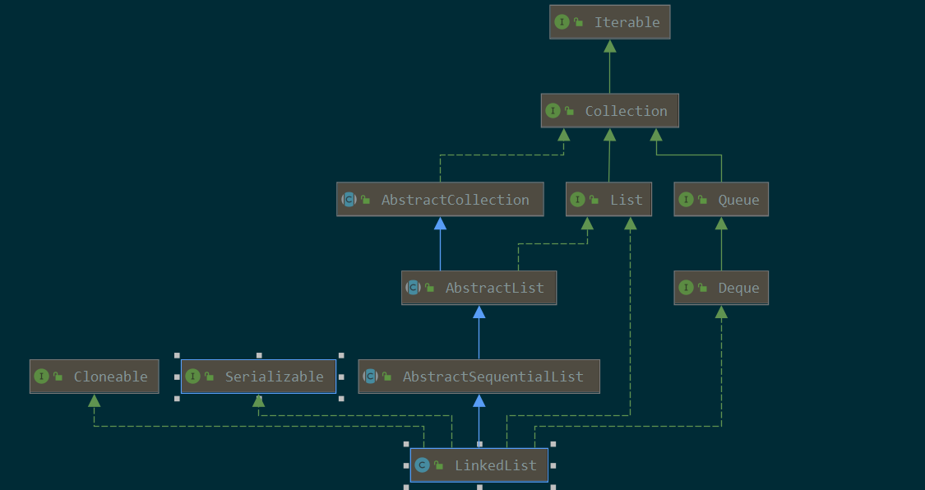
Task: Click the public lock icon on Queue
Action: 703,200
